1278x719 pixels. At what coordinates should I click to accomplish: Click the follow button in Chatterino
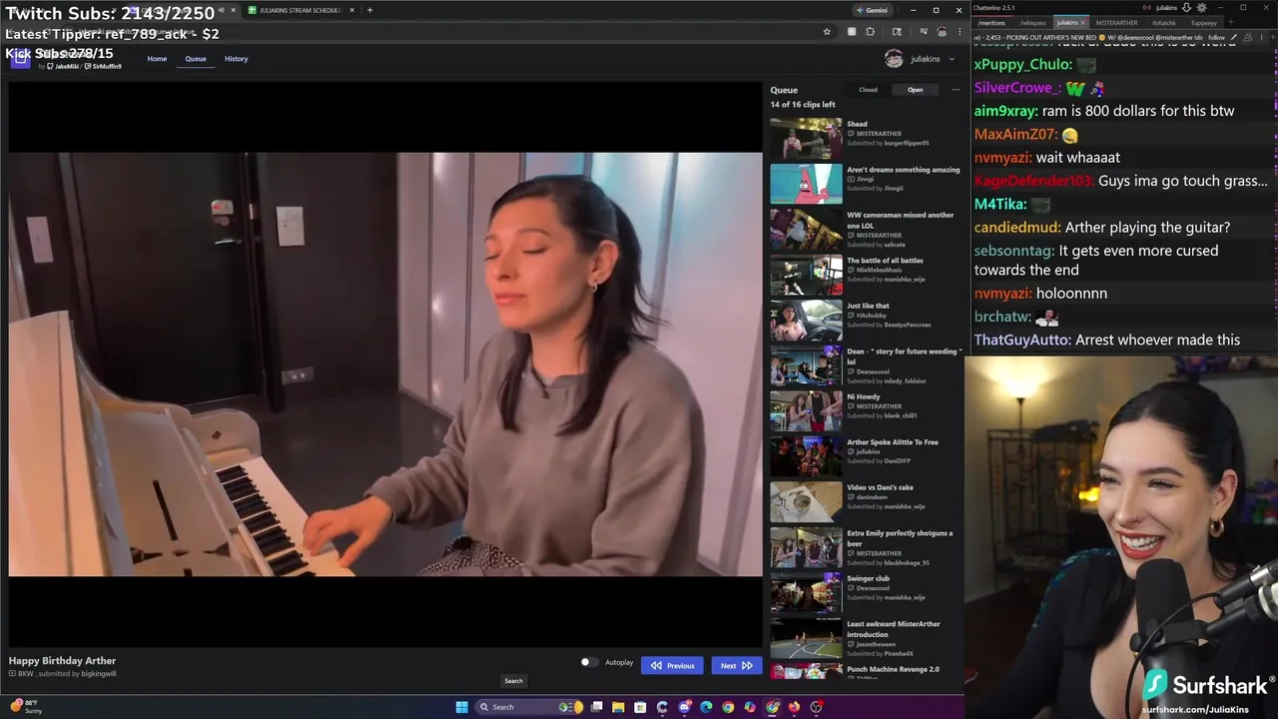[x=1216, y=37]
